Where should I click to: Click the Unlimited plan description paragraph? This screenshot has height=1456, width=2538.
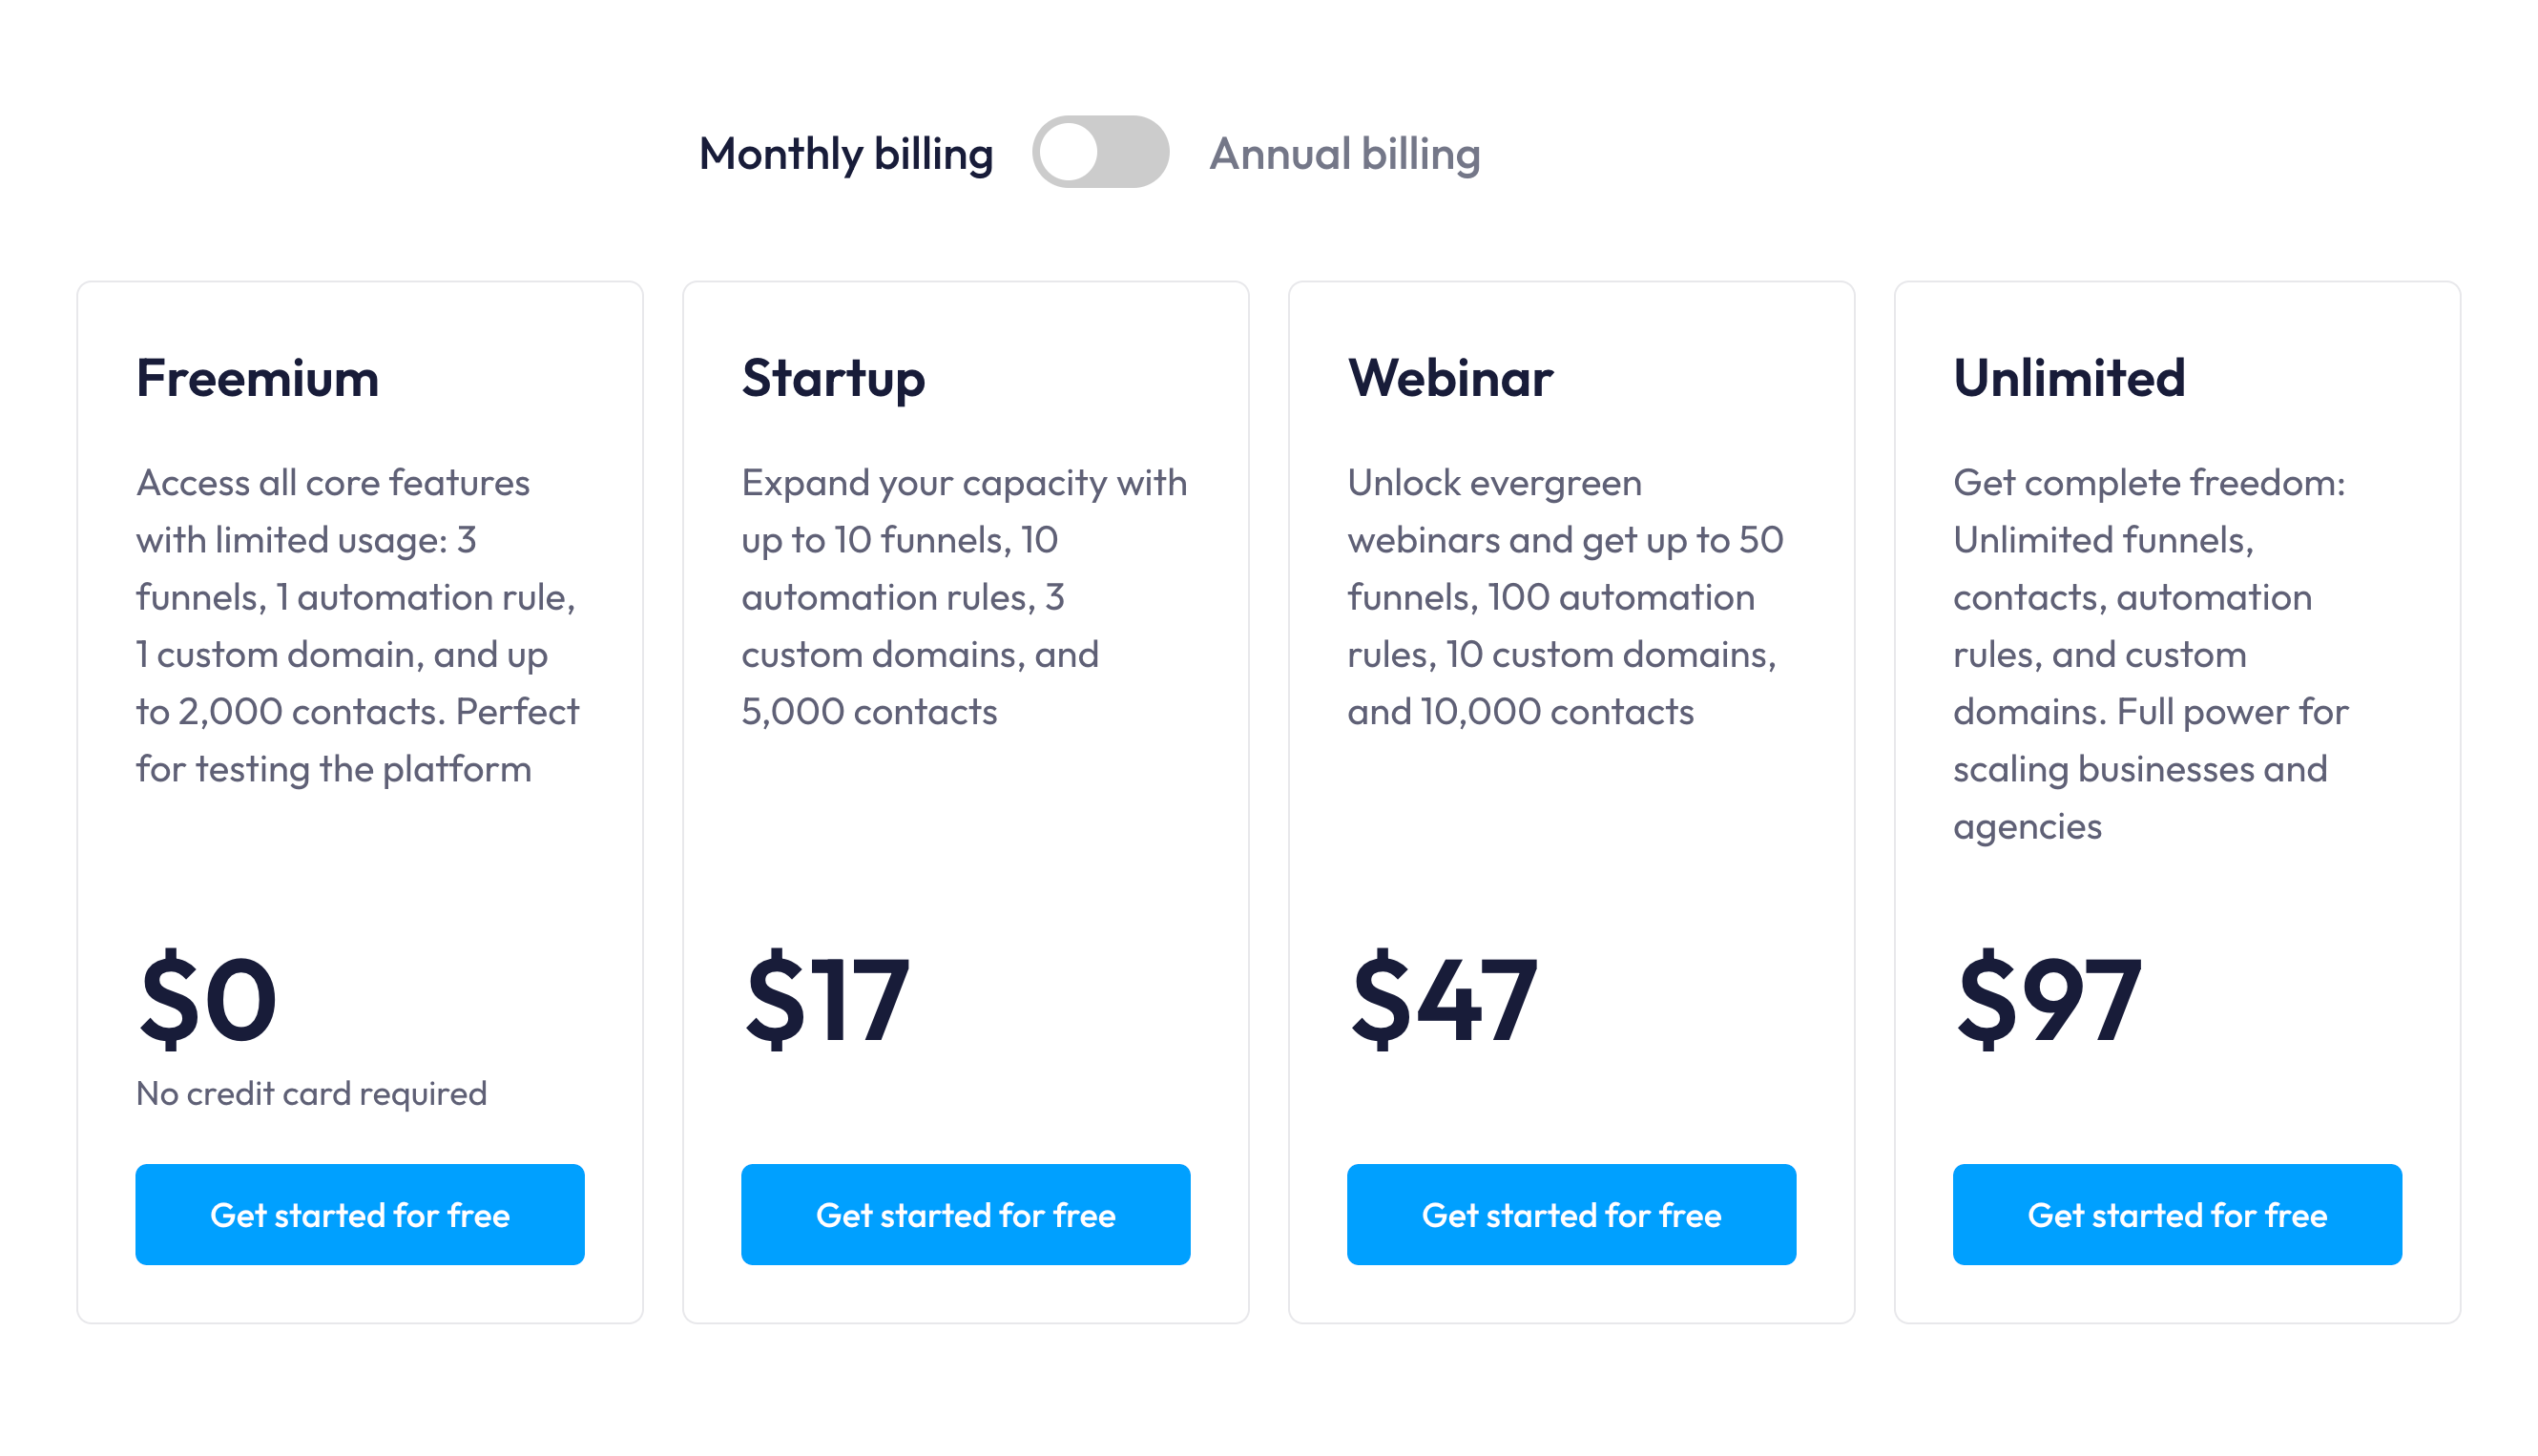click(2150, 654)
